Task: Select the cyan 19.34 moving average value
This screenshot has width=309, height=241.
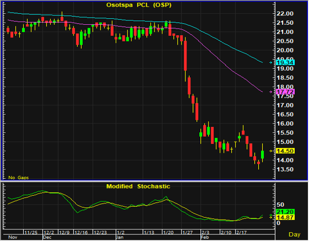Action: [x=285, y=63]
